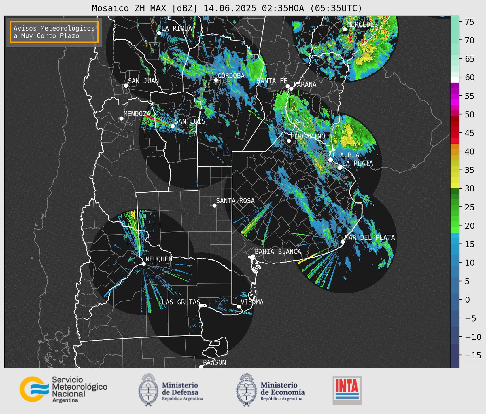
Task: Click the Pergamino city marker dot
Action: click(x=289, y=141)
